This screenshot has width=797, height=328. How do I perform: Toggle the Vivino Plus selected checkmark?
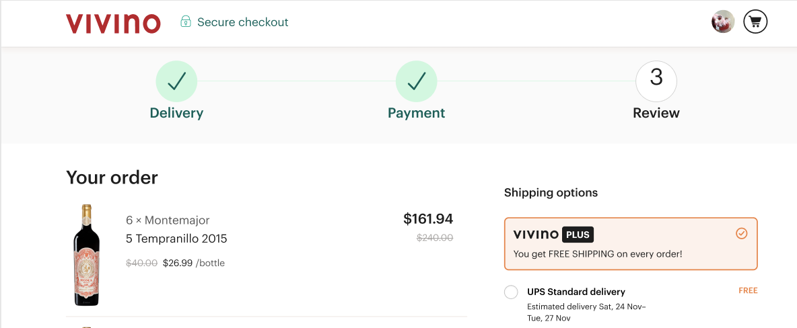(x=741, y=234)
